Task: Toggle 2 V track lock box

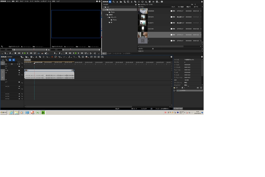Action: [x=19, y=66]
